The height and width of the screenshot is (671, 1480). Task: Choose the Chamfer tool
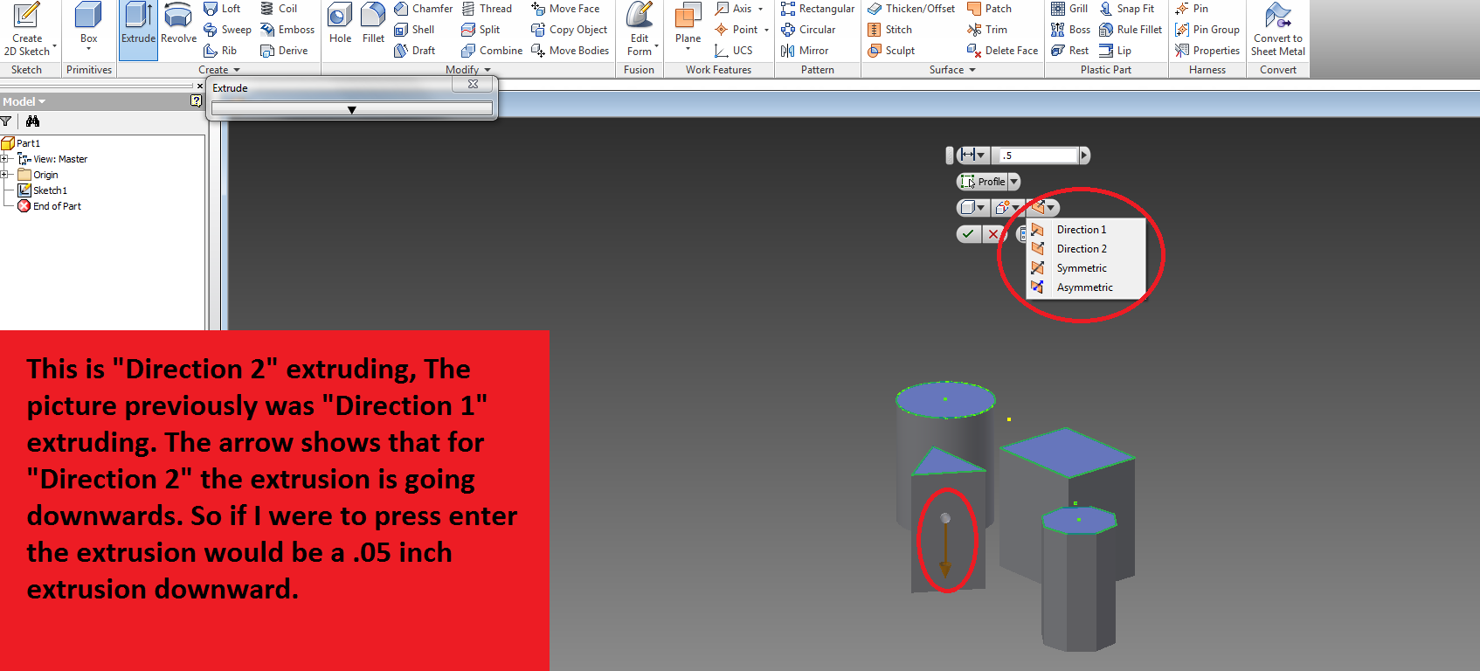pyautogui.click(x=423, y=9)
